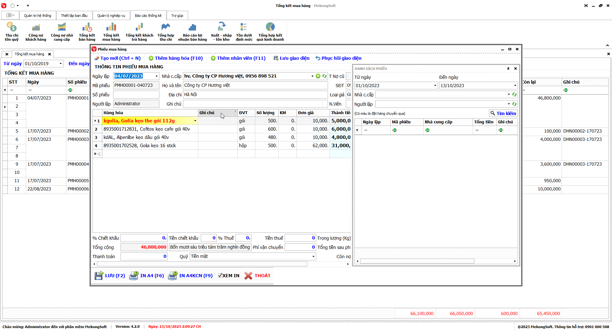This screenshot has width=612, height=330.
Task: Expand the Ngày lập date dropdown
Action: pyautogui.click(x=157, y=76)
